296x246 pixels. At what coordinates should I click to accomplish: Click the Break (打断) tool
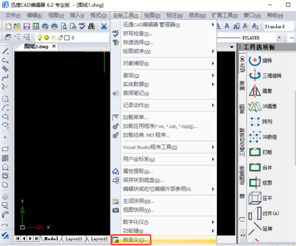(260, 152)
